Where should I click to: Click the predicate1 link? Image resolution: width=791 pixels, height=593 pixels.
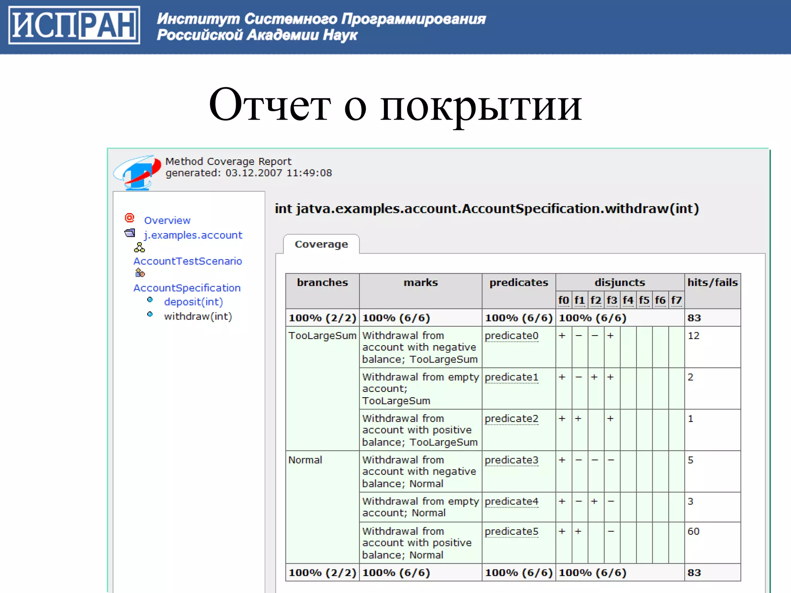coord(511,377)
